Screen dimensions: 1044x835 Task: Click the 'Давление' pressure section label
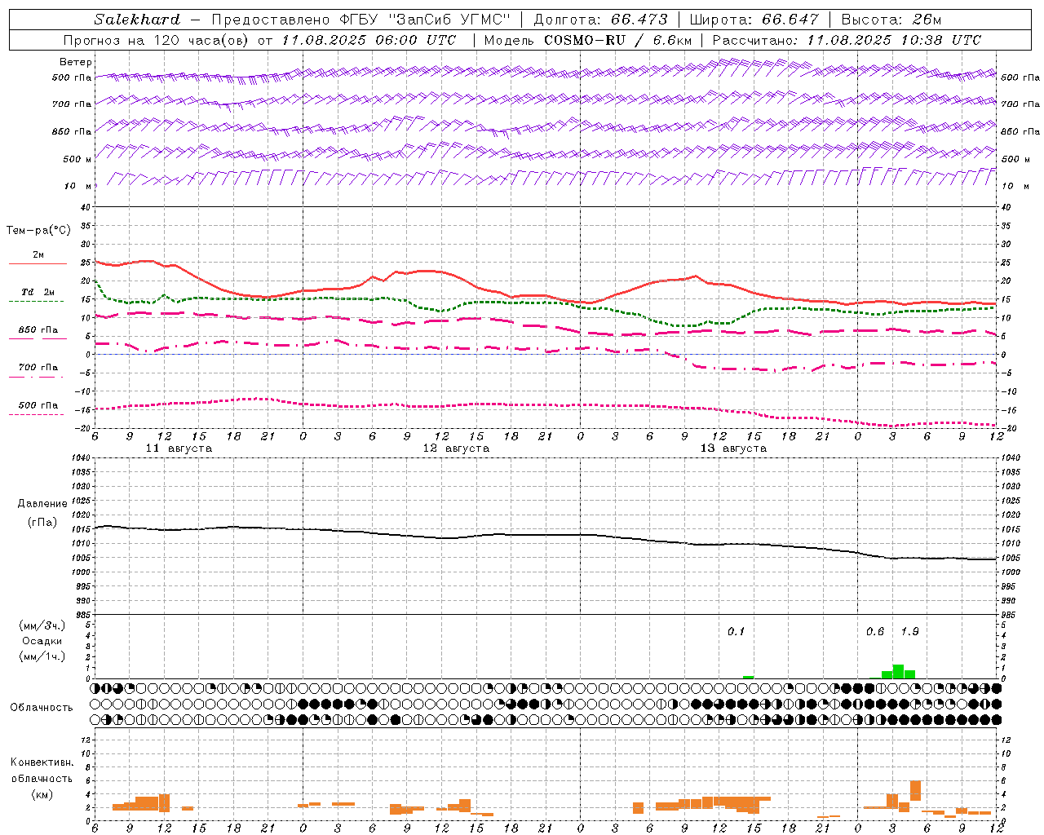[x=42, y=504]
